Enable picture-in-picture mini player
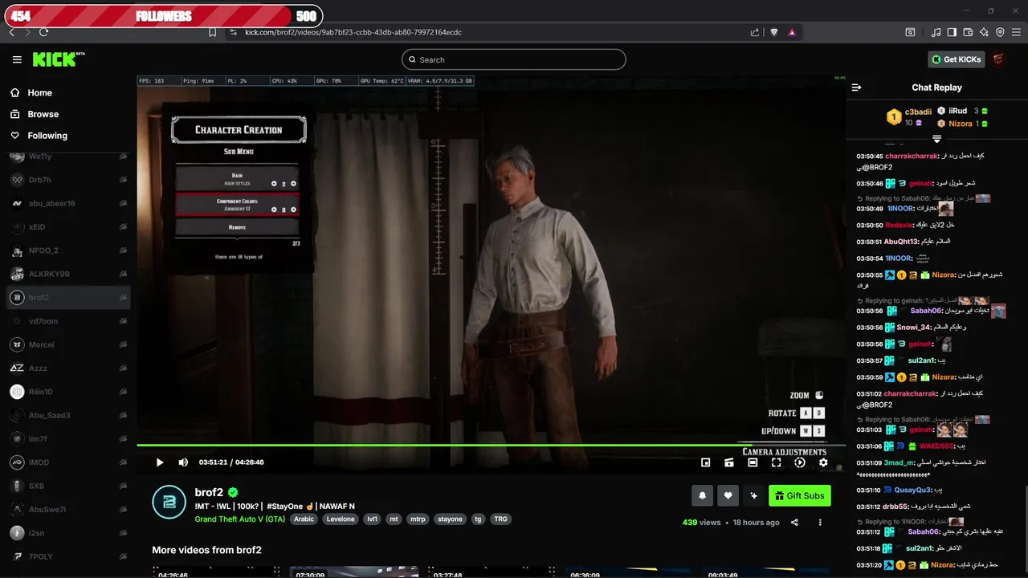The image size is (1028, 578). point(705,462)
